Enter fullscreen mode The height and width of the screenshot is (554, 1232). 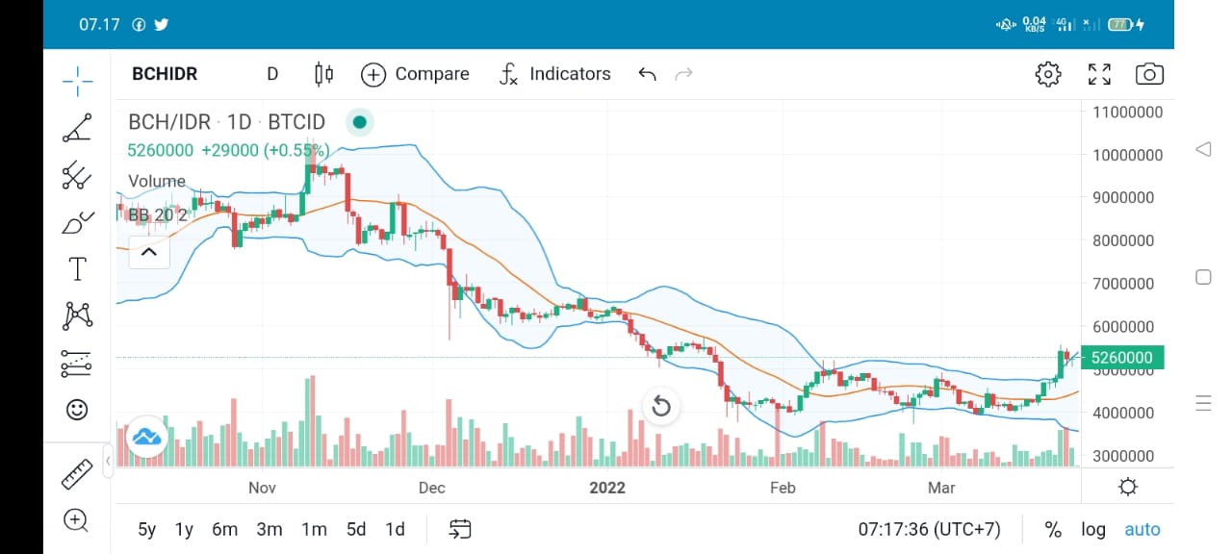click(1099, 74)
